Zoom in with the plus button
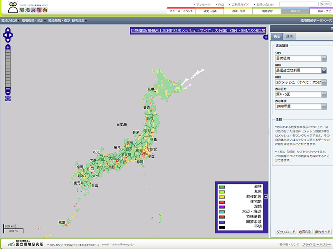333x249 pixels. (x=8, y=47)
